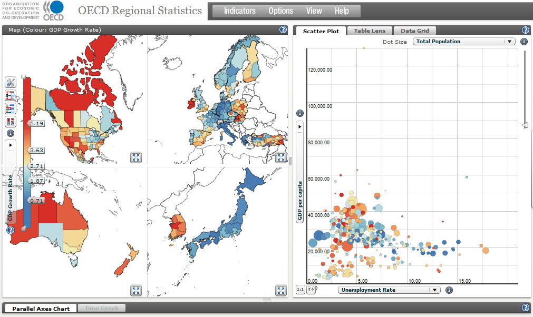Maximize the Australia map view

tap(136, 291)
